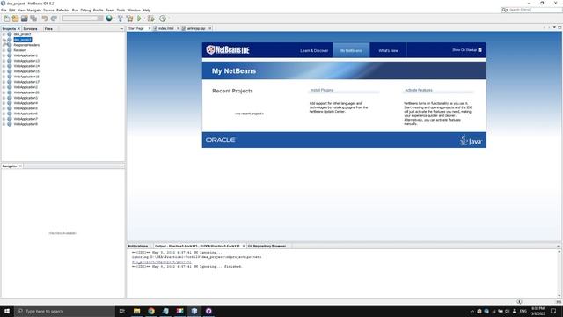Click the Clean and Build Project icon

129,18
